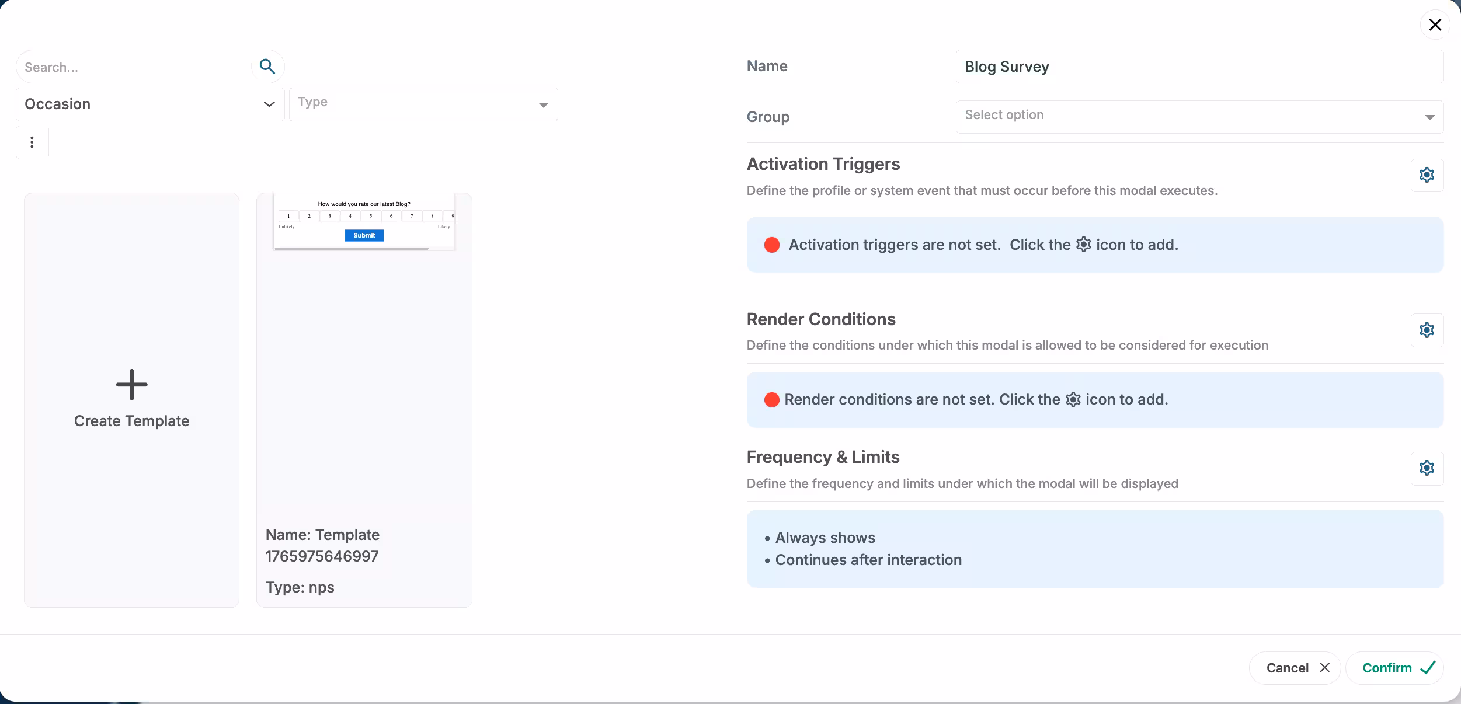Close the modal with the top-right X

click(1435, 25)
